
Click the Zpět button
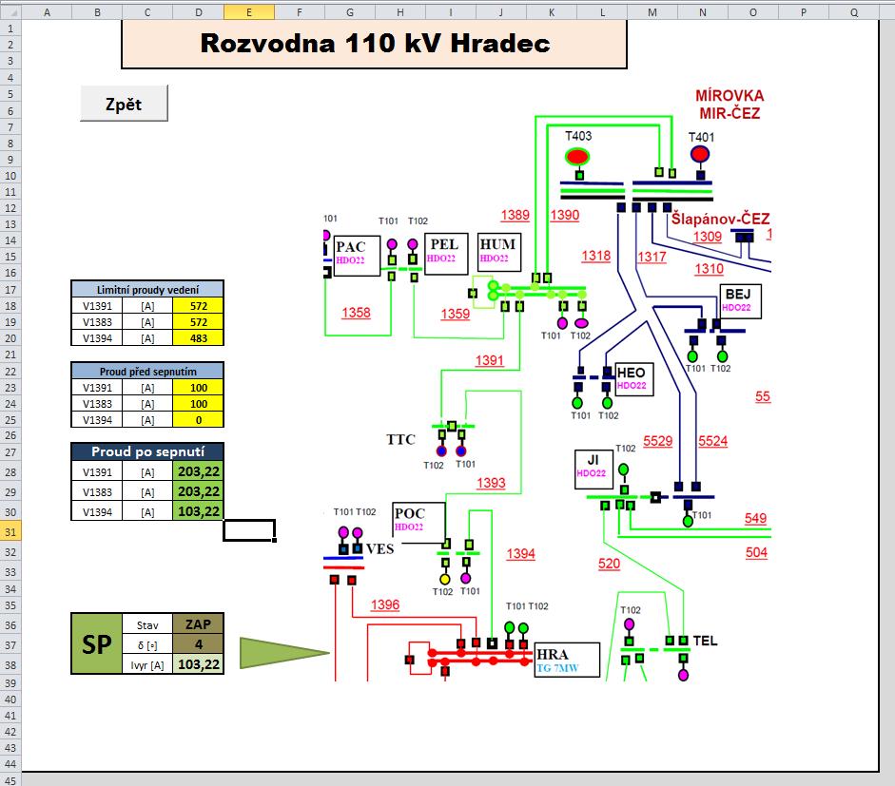click(124, 104)
